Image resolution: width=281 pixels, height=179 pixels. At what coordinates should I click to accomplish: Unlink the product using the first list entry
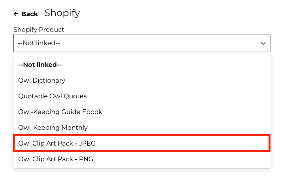[x=142, y=65]
